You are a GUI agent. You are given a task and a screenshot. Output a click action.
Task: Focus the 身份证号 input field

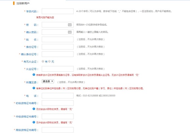click(x=58, y=47)
